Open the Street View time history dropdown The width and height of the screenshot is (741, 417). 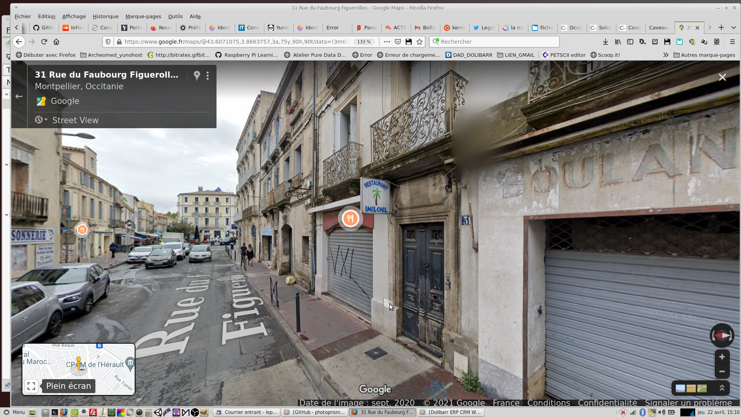point(41,120)
